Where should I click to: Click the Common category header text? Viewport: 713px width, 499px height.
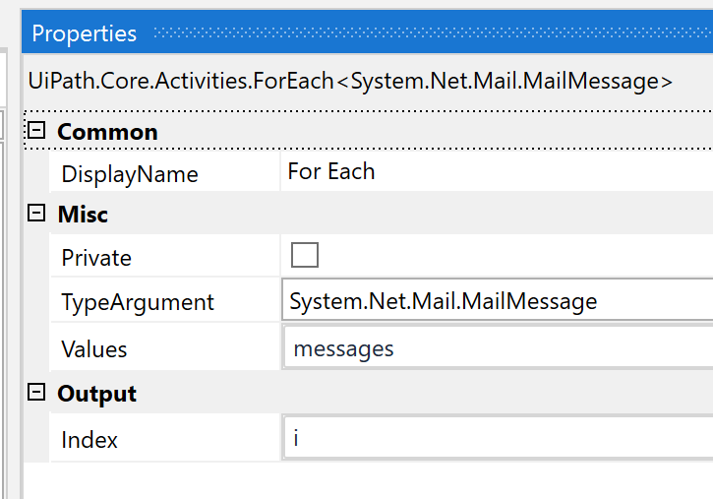point(107,132)
